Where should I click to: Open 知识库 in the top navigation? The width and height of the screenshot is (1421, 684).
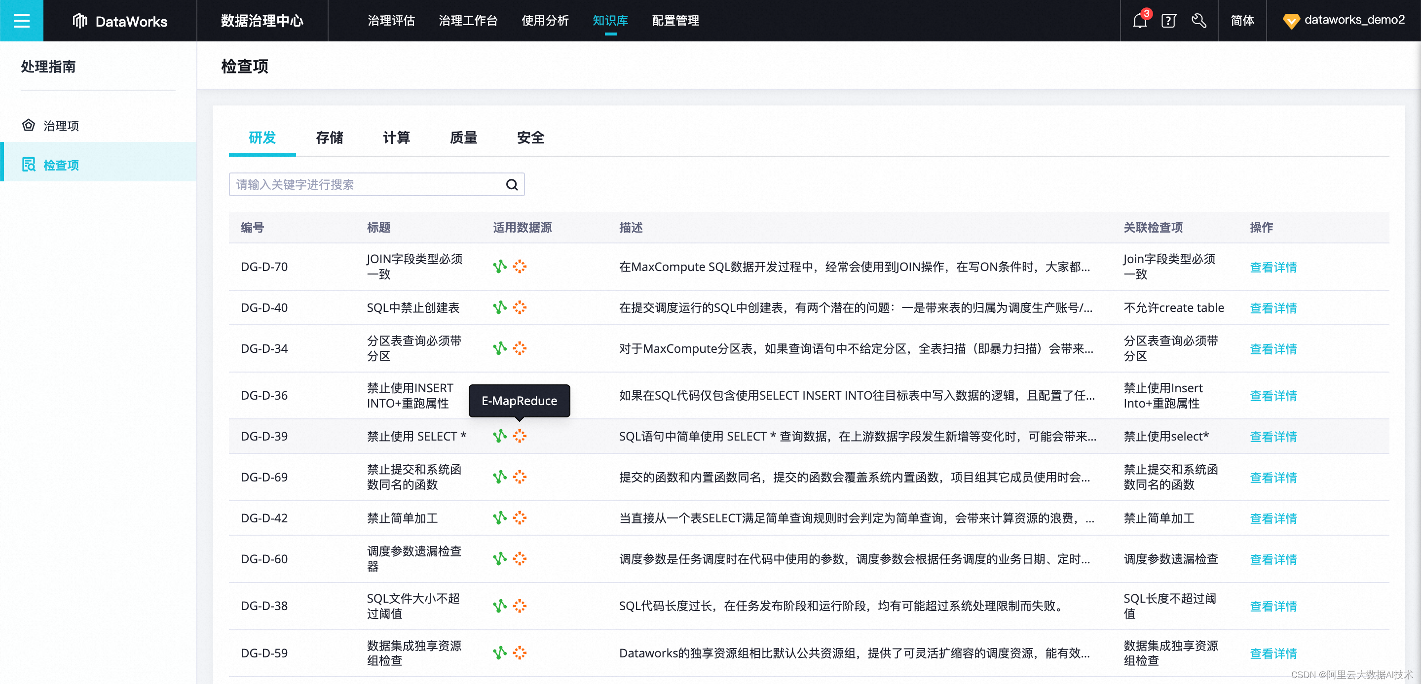click(x=610, y=21)
